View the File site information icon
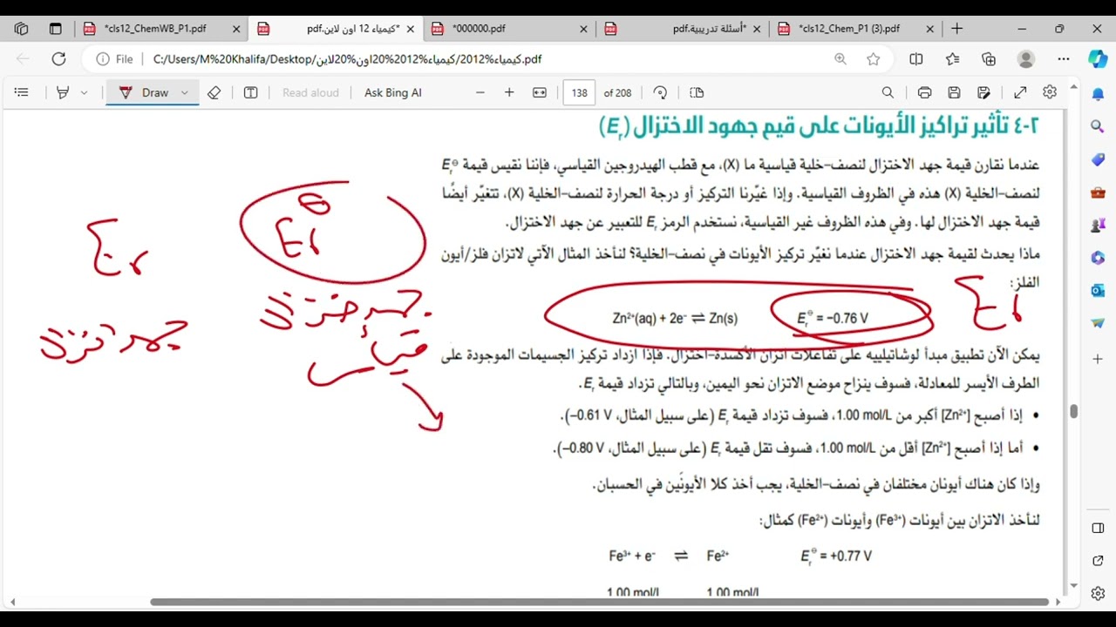The height and width of the screenshot is (627, 1116). tap(115, 59)
